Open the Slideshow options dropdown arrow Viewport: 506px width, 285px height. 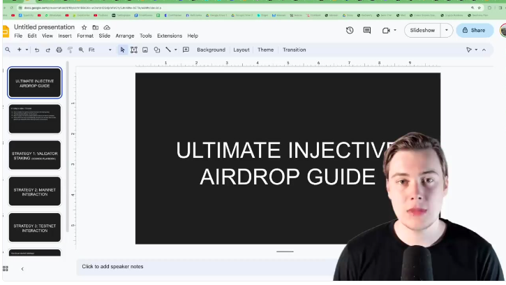(x=447, y=30)
